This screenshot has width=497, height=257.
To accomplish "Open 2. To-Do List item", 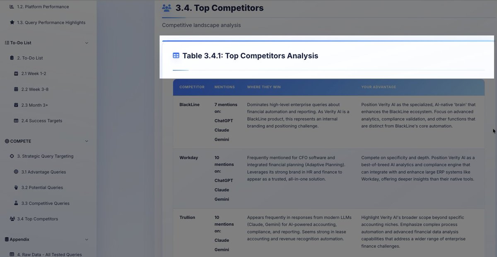I will coord(30,58).
